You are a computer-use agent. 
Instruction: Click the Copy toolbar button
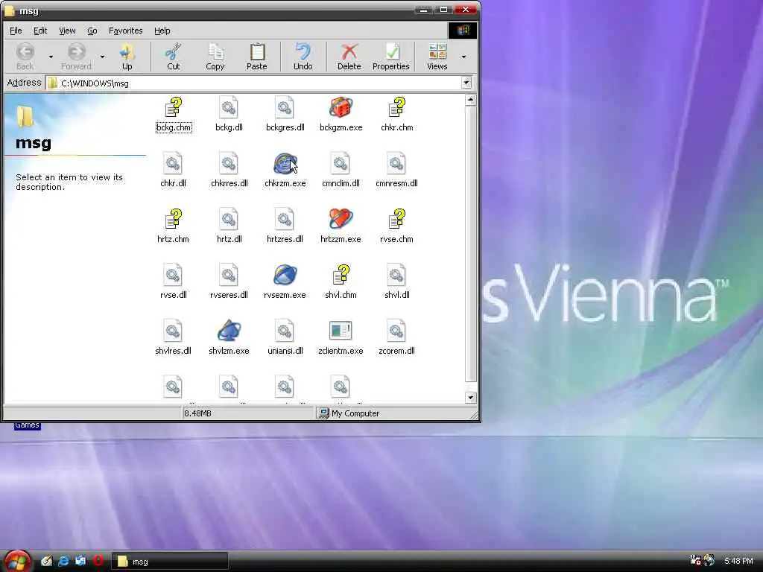pyautogui.click(x=215, y=57)
